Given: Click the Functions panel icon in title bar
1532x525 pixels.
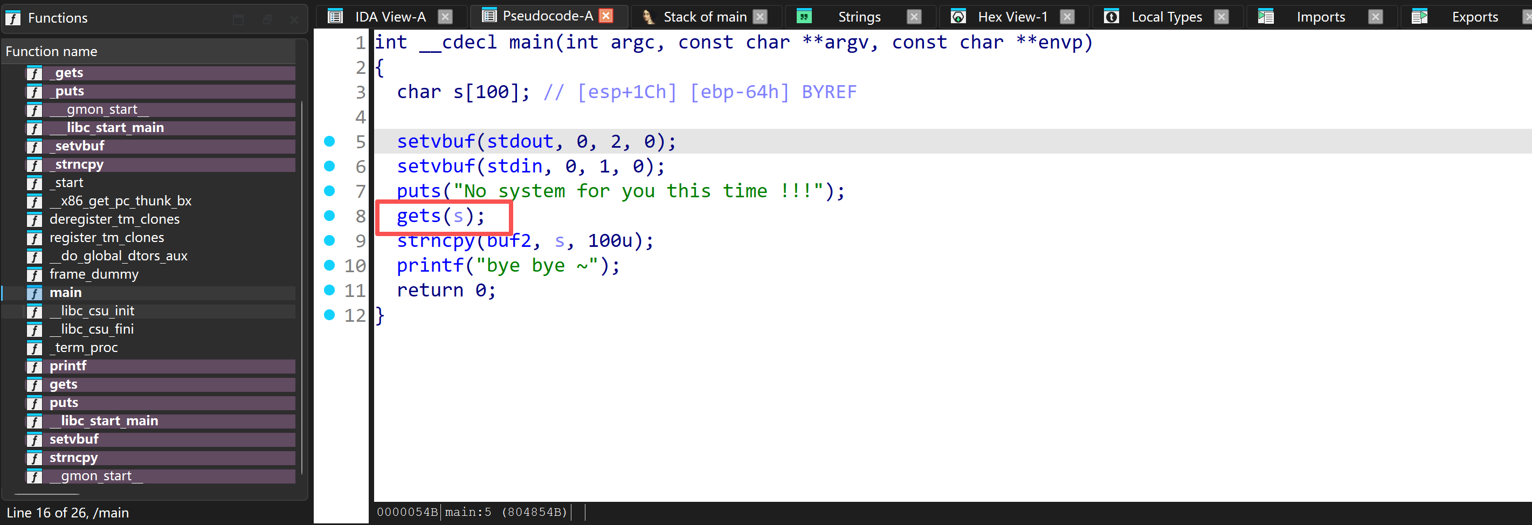Looking at the screenshot, I should pos(12,18).
